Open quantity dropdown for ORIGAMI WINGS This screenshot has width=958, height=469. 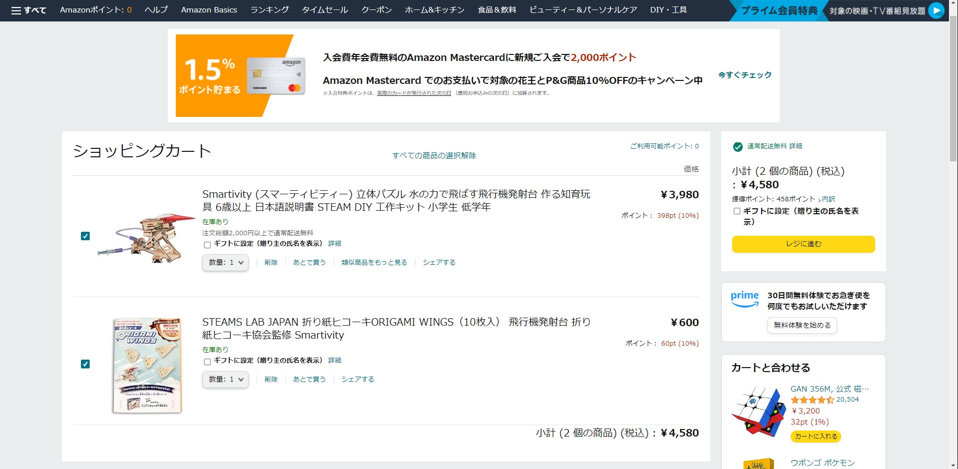[225, 380]
